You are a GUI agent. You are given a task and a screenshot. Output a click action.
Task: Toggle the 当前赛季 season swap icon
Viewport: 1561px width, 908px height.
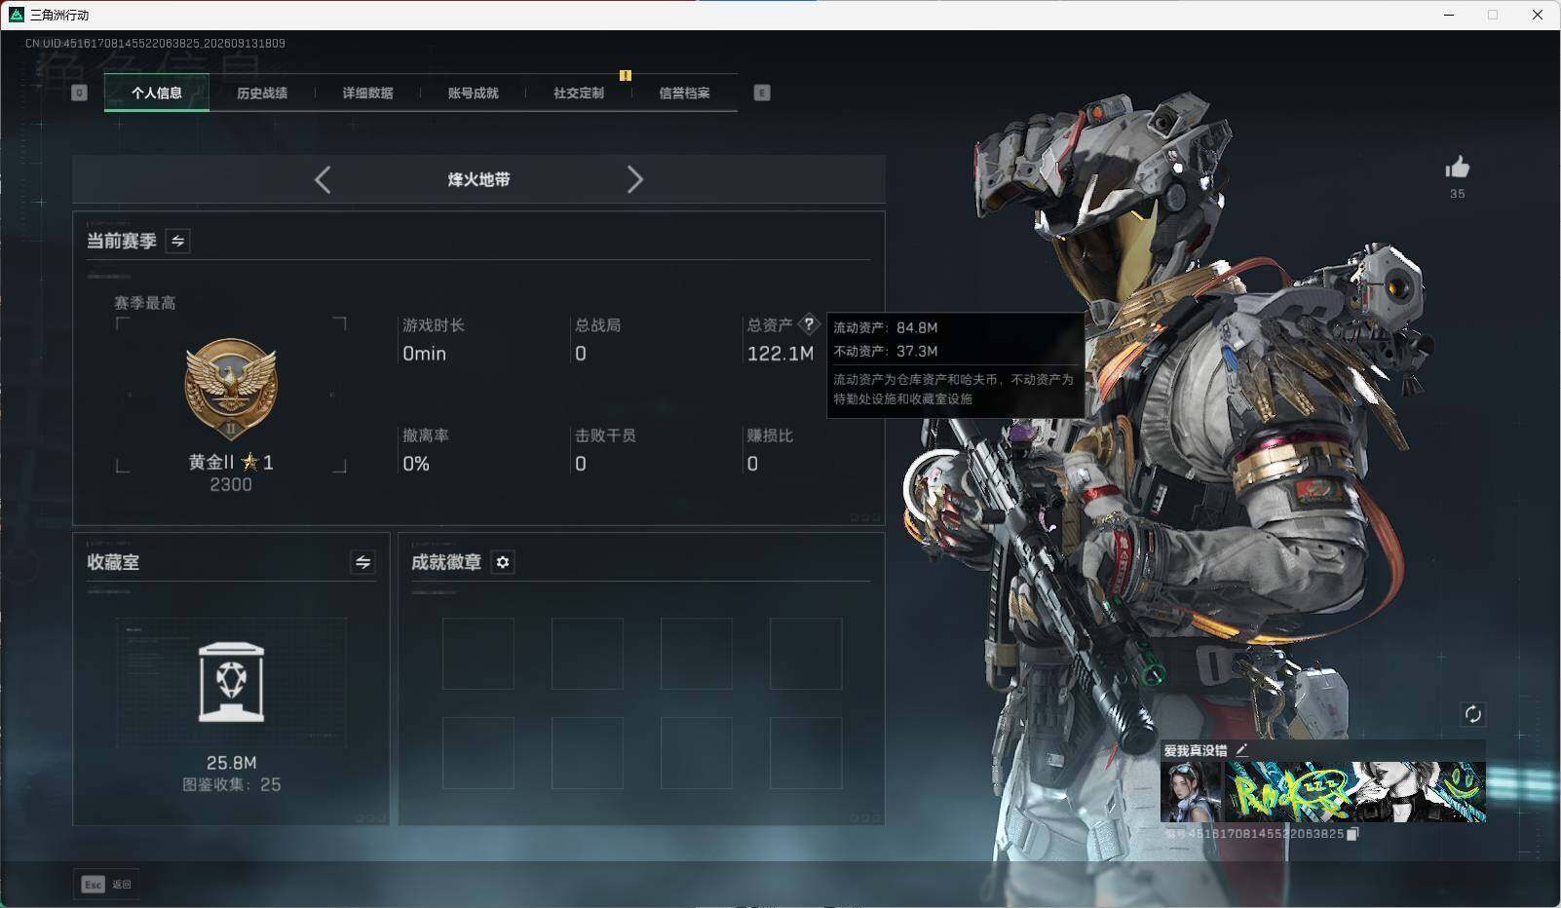pyautogui.click(x=177, y=241)
